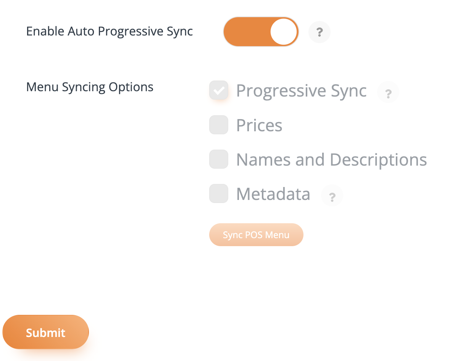
Task: Submit the syncing settings form
Action: tap(45, 332)
